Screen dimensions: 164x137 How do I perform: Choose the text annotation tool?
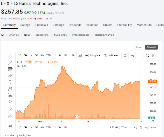point(10,82)
